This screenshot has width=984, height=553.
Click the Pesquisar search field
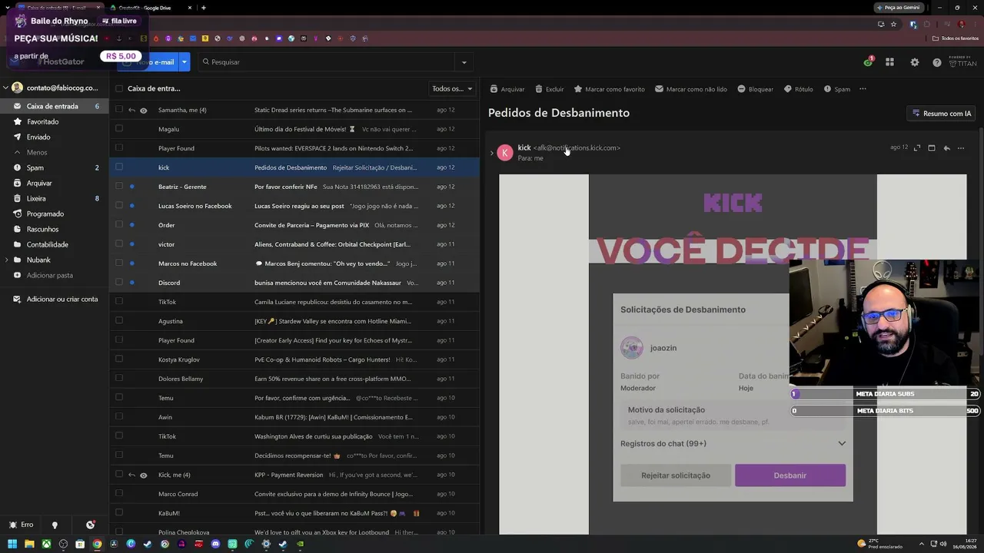(327, 62)
